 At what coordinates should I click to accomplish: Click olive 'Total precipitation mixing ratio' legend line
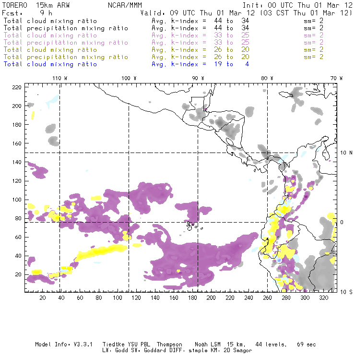pyautogui.click(x=66, y=57)
